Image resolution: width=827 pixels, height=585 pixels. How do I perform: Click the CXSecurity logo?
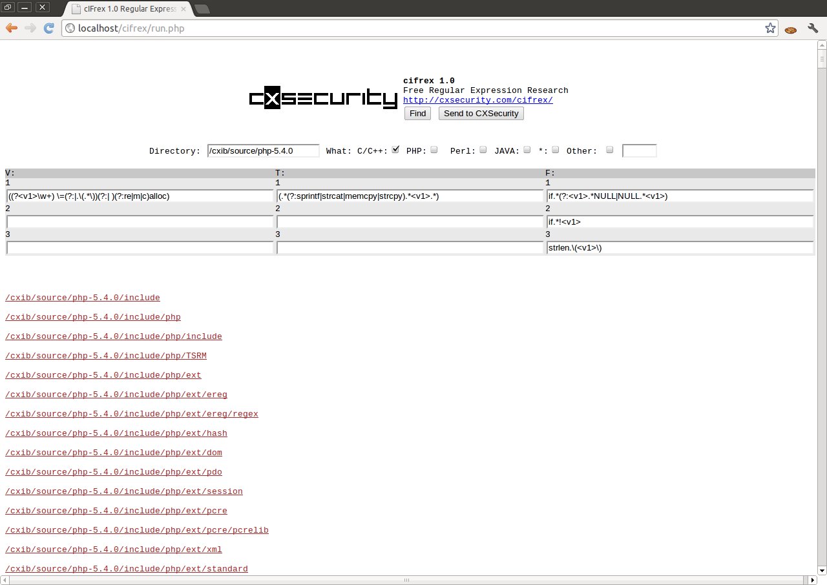(x=323, y=97)
